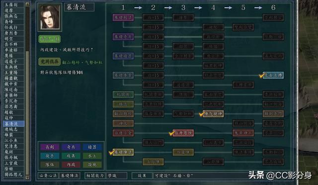Click the 日進斗金 skill node
Screen dimensions: 318x185
pyautogui.click(x=123, y=133)
